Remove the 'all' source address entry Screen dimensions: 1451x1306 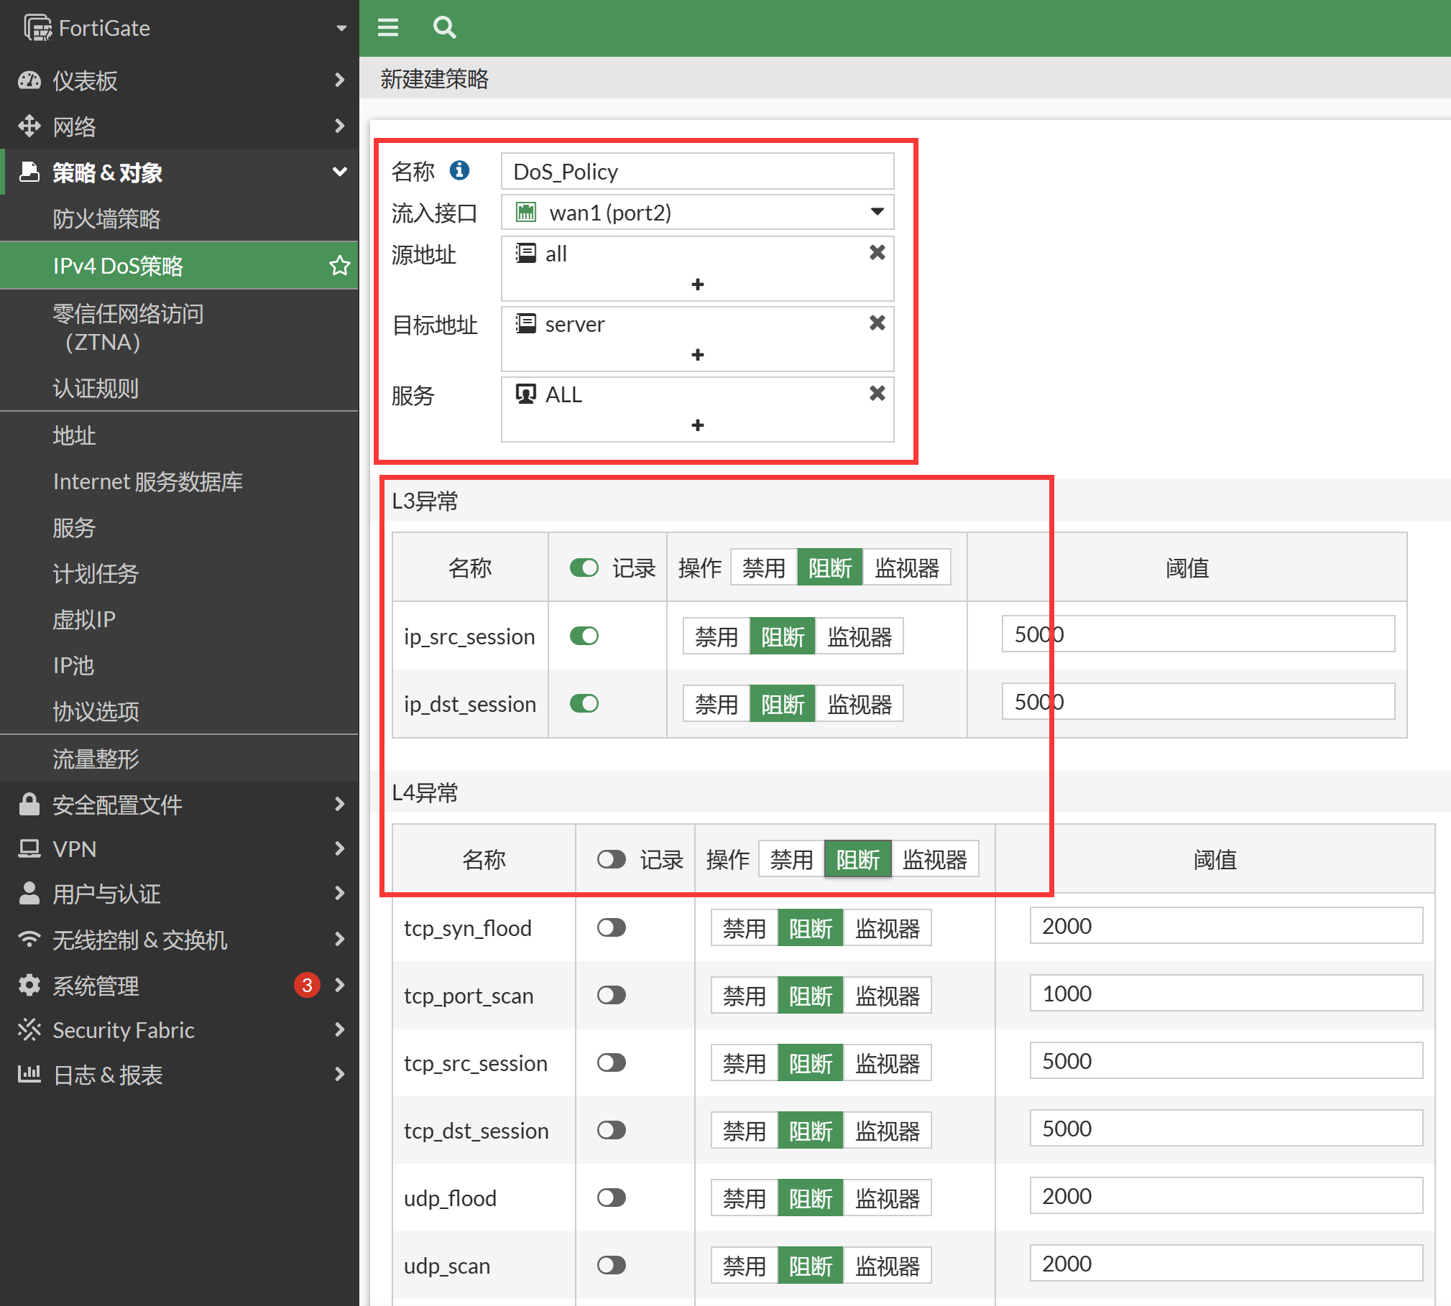tap(877, 253)
